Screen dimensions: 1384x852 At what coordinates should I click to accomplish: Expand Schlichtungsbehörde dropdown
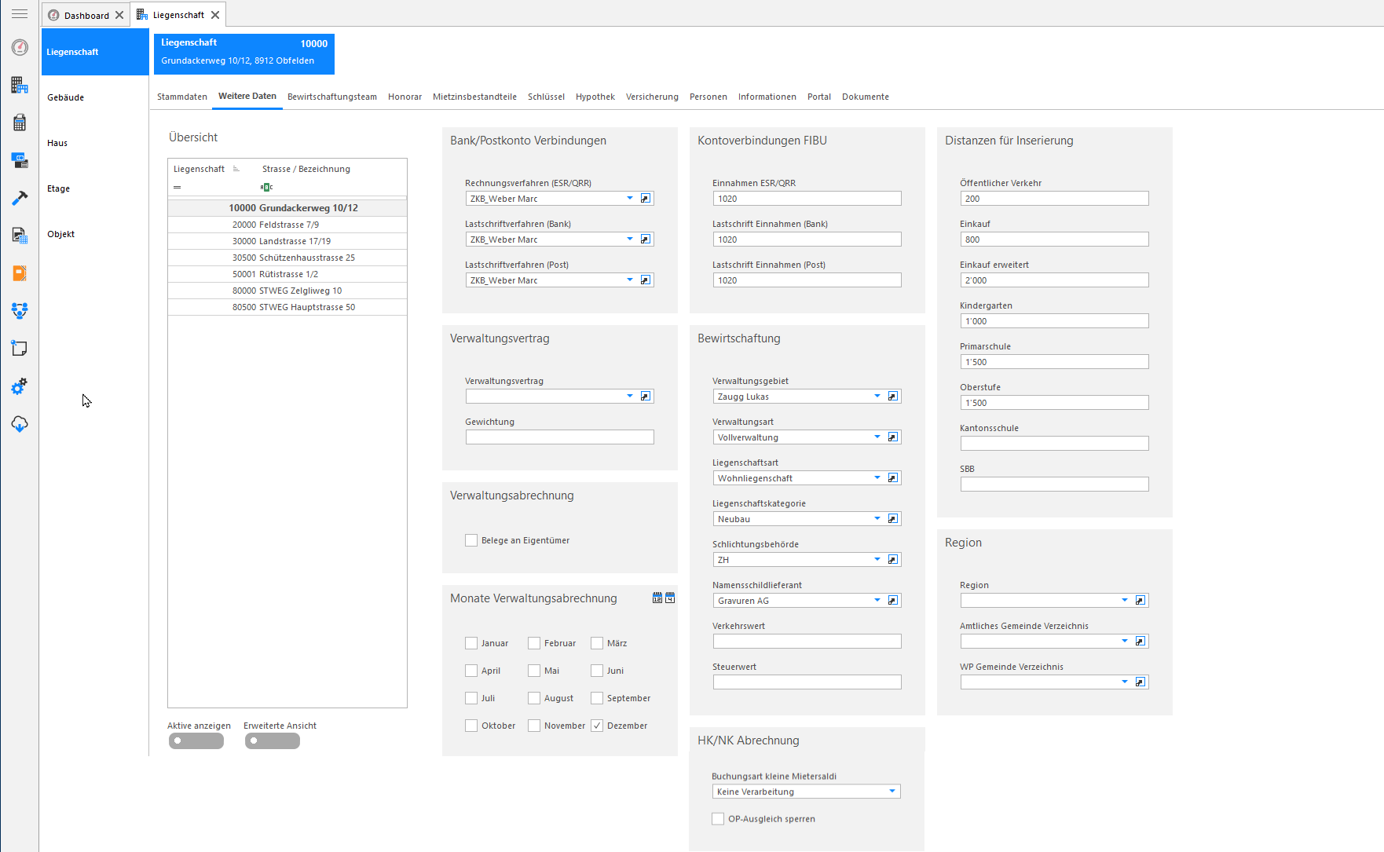pos(877,560)
